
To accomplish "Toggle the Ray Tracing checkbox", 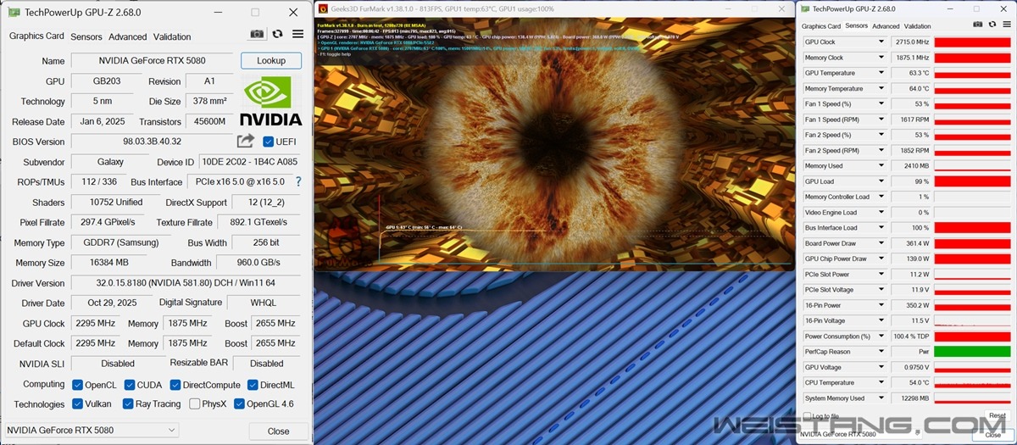I will (128, 404).
